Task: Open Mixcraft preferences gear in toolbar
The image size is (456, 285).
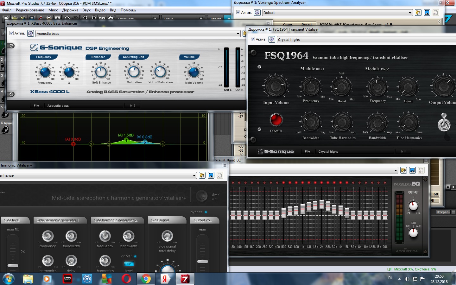Action: (x=111, y=18)
